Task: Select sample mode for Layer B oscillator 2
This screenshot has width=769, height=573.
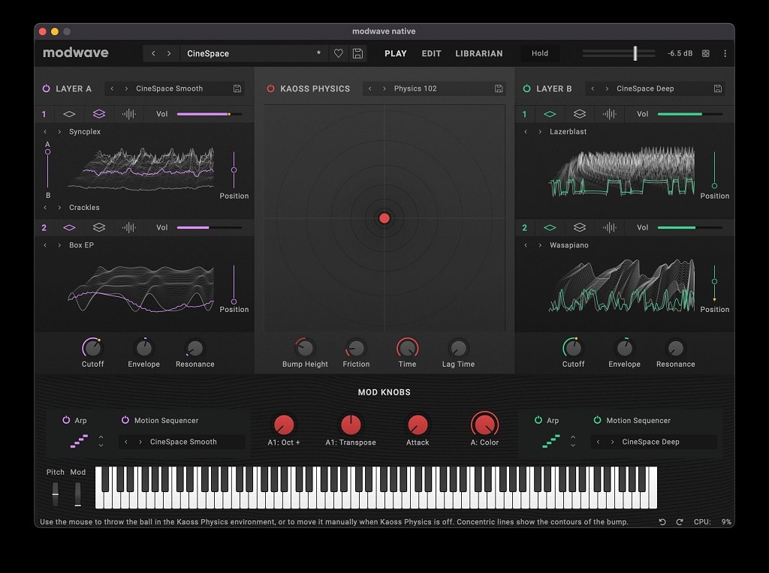Action: point(609,228)
